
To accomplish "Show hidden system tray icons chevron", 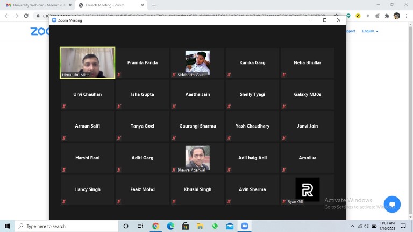I will 353,226.
